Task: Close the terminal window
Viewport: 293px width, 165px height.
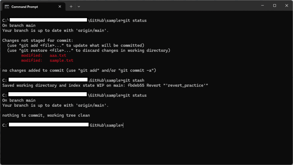Action: [287, 6]
